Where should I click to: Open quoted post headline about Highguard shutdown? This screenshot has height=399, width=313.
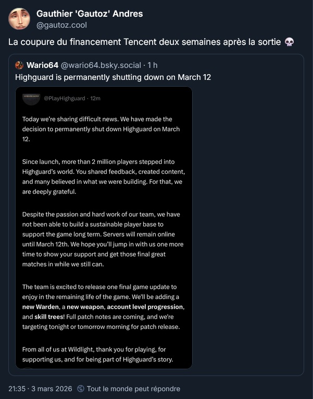[x=112, y=77]
